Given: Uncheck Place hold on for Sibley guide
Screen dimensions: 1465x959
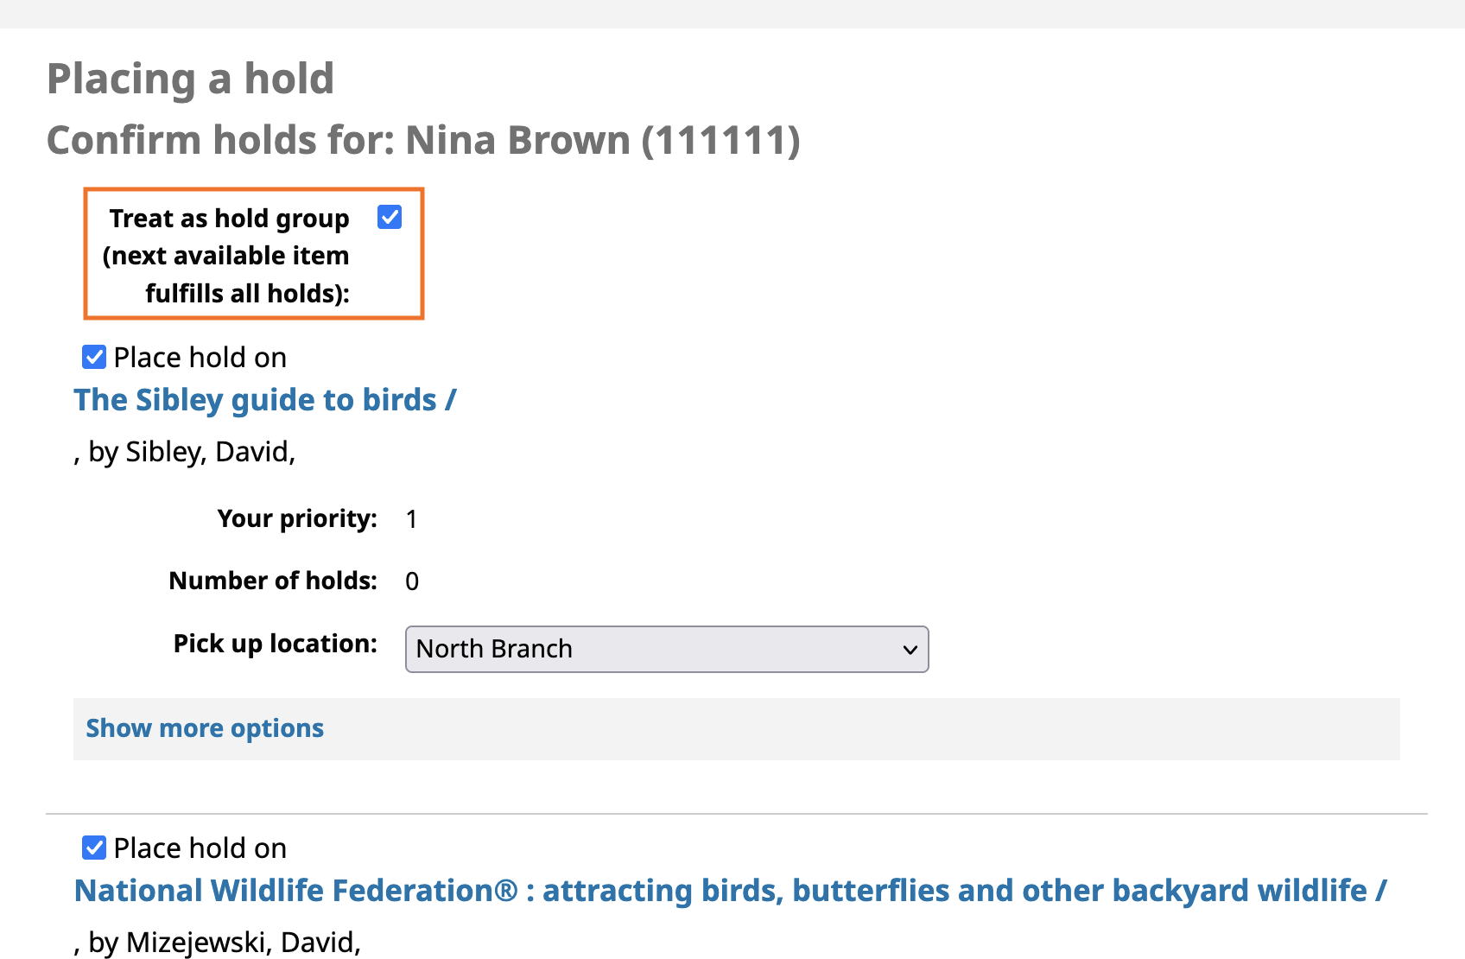Looking at the screenshot, I should point(94,357).
